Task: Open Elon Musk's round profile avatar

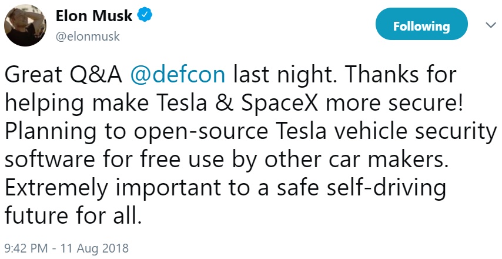Action: pyautogui.click(x=25, y=26)
